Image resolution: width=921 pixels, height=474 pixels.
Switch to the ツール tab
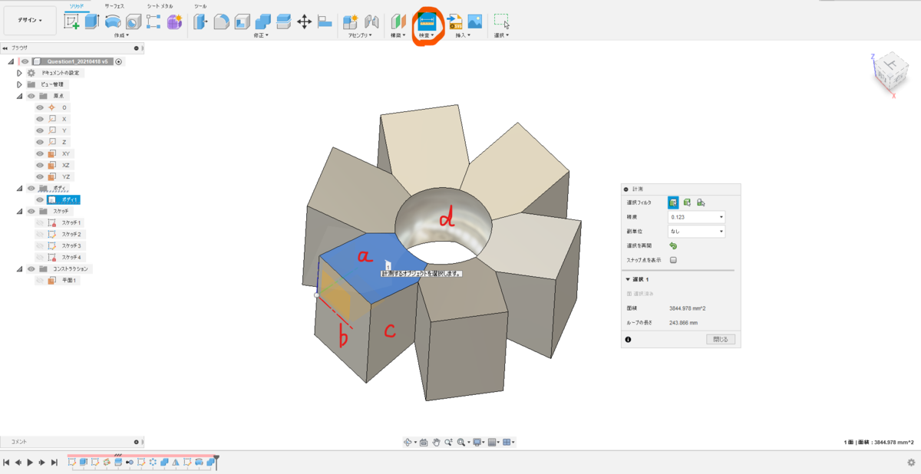click(200, 6)
